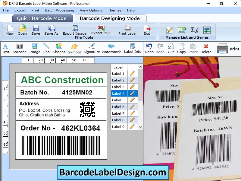The width and height of the screenshot is (241, 181).
Task: Insert a Watermark using toolbar icon
Action: 111,46
